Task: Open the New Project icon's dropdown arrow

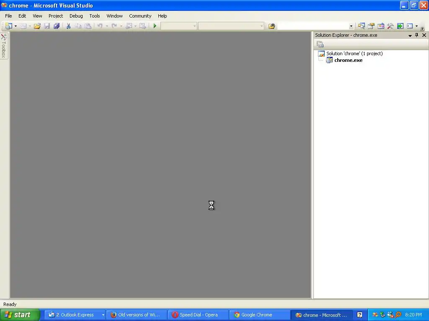Action: 16,26
